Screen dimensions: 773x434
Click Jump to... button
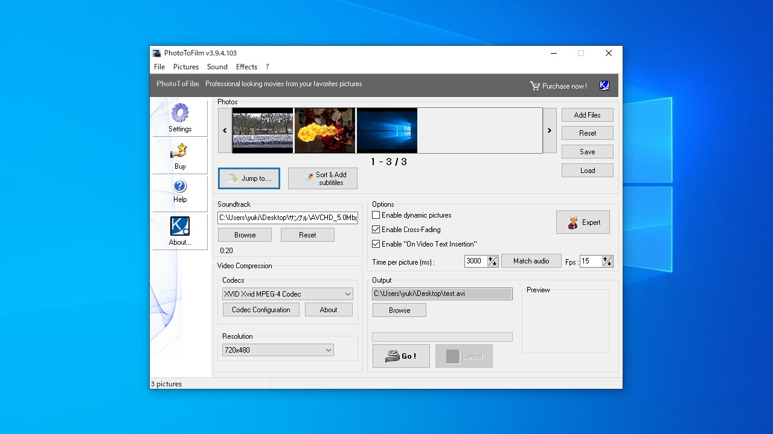click(x=249, y=178)
